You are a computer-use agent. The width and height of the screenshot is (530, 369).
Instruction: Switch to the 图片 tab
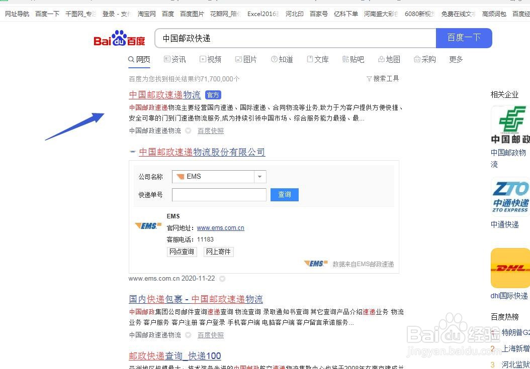(x=246, y=59)
